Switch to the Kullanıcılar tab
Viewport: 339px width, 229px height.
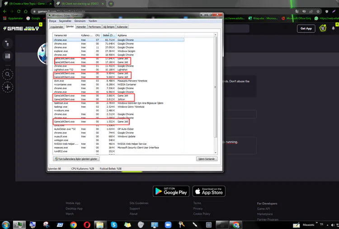[122, 27]
